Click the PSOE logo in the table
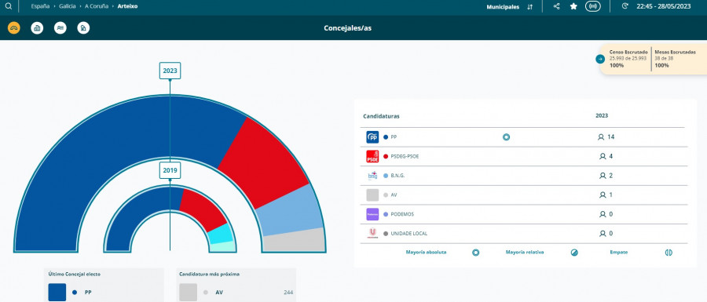The height and width of the screenshot is (302, 707). coord(372,156)
